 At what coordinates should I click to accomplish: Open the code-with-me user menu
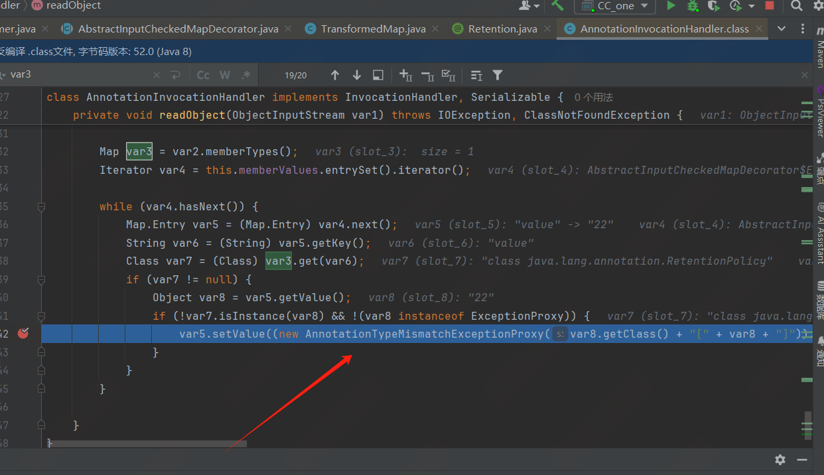(x=529, y=5)
